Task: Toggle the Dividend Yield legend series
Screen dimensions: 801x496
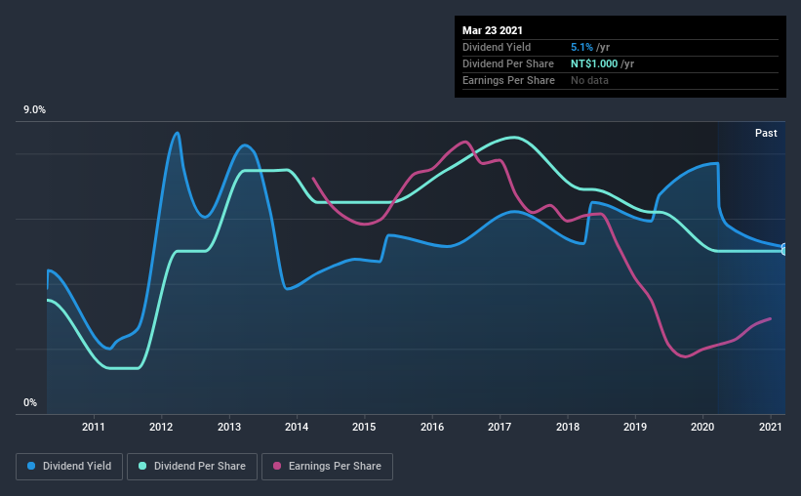Action: click(69, 467)
